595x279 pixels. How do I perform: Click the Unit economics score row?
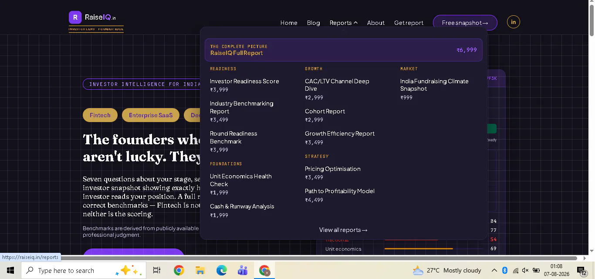pos(411,249)
